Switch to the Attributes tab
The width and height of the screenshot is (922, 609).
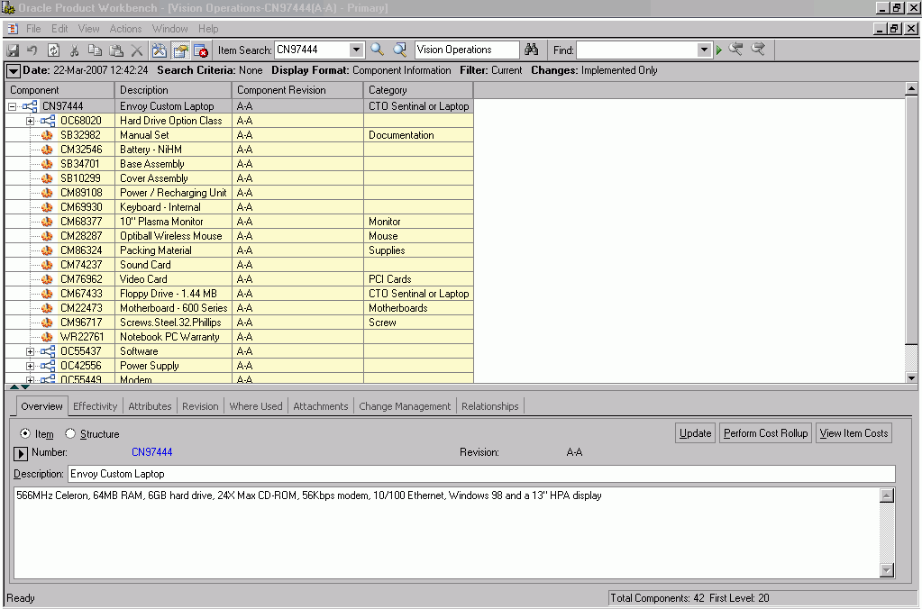click(x=150, y=406)
